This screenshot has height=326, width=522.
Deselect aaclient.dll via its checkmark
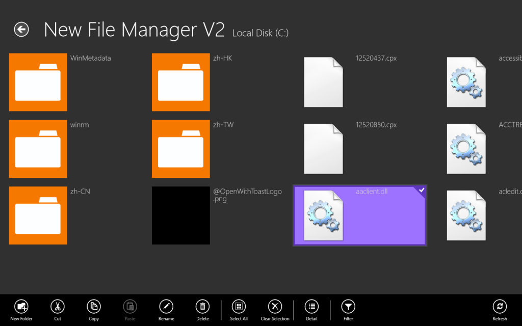(x=421, y=191)
